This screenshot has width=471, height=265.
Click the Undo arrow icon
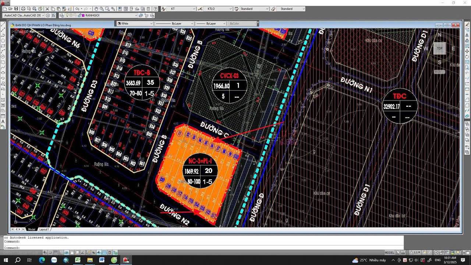tap(77, 9)
